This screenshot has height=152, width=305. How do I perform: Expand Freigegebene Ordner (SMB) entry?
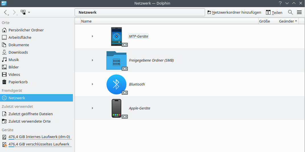92,60
